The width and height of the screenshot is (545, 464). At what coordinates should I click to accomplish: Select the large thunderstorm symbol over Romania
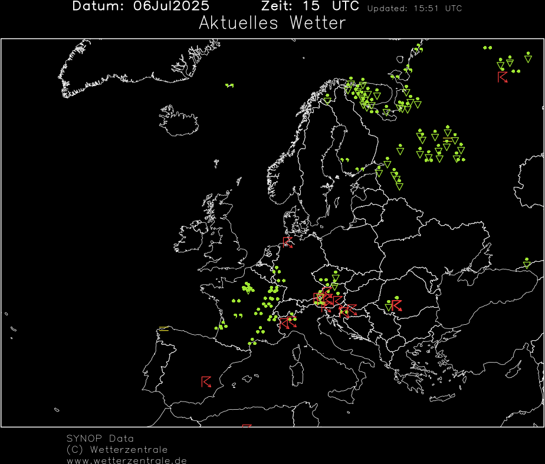[396, 305]
